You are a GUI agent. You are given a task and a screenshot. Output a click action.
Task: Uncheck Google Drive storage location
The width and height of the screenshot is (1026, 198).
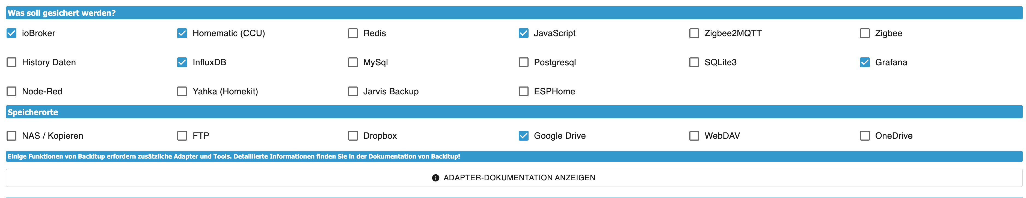click(x=523, y=136)
